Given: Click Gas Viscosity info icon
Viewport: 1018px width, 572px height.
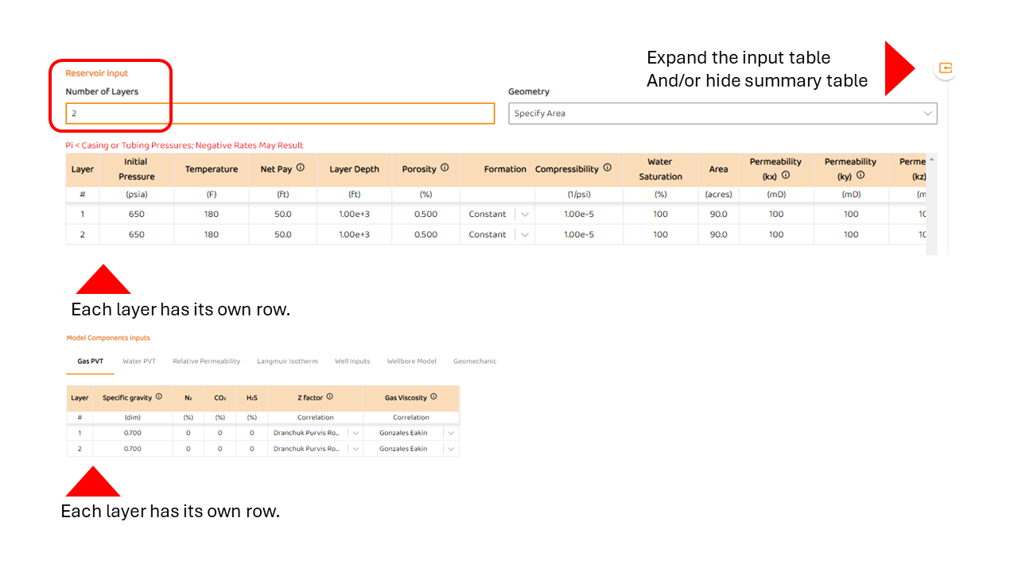Looking at the screenshot, I should [x=433, y=397].
